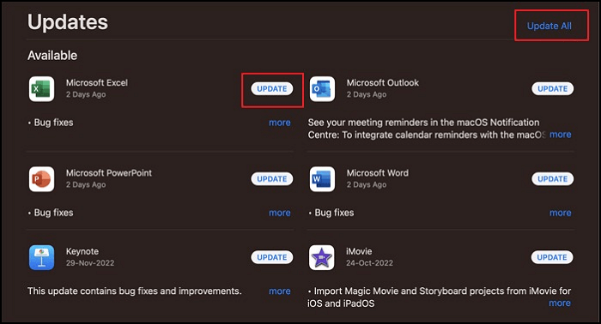Image resolution: width=601 pixels, height=324 pixels.
Task: Open the iMovie app icon
Action: 322,257
